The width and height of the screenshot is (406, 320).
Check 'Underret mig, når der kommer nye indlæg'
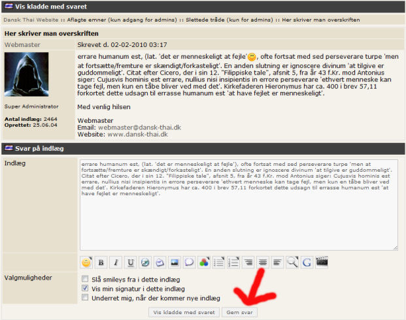point(85,297)
